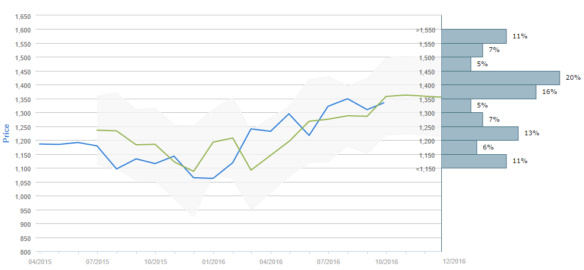The height and width of the screenshot is (270, 584).
Task: Click the blue line's final point at 10/2016
Action: click(x=384, y=102)
